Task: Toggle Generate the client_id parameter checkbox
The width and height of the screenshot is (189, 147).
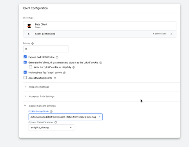Action: pos(25,62)
